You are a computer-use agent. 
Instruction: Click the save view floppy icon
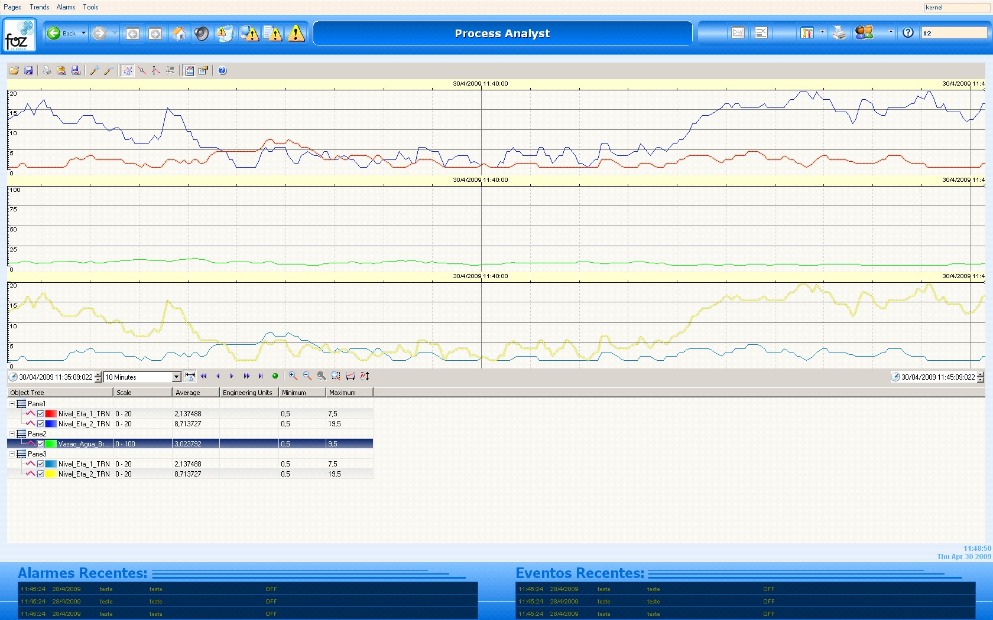click(x=28, y=71)
